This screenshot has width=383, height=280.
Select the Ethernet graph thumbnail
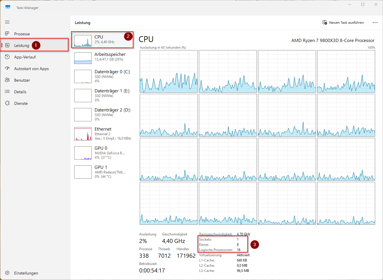click(83, 134)
